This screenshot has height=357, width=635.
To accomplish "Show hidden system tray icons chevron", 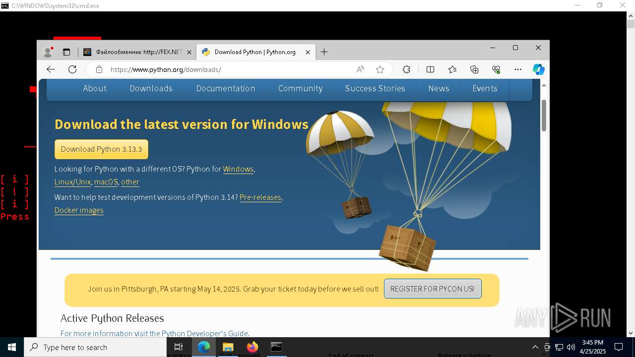I will coord(535,347).
